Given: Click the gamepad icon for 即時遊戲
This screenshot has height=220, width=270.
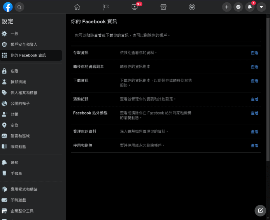Looking at the screenshot, I should coord(4,200).
